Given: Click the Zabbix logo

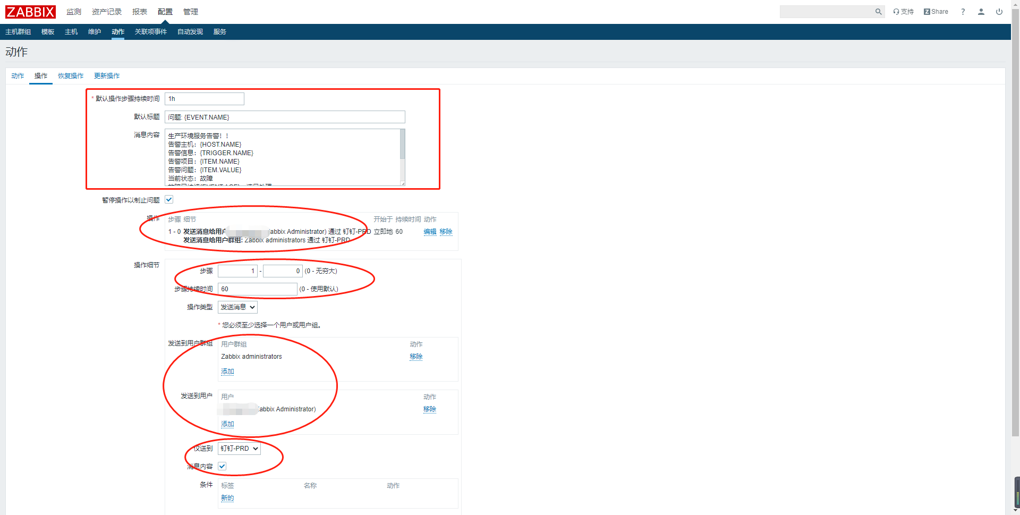Looking at the screenshot, I should (x=30, y=12).
